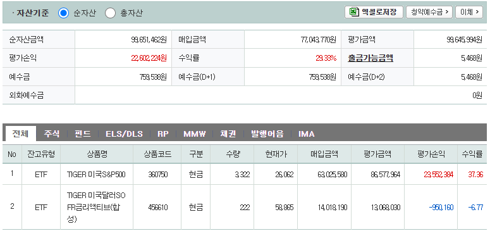The width and height of the screenshot is (490, 231).
Task: Switch to the 채권 tab
Action: pos(228,134)
